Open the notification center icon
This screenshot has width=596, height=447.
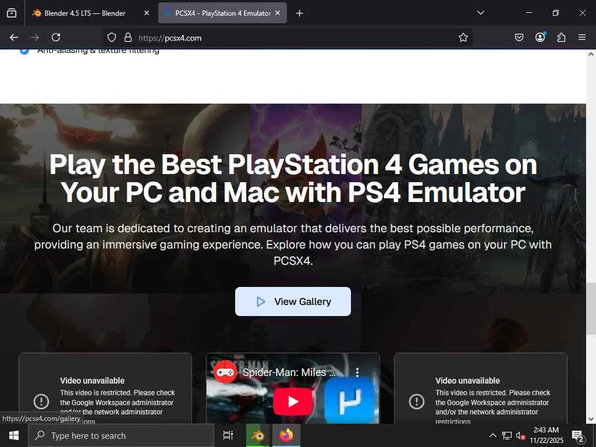[x=577, y=435]
